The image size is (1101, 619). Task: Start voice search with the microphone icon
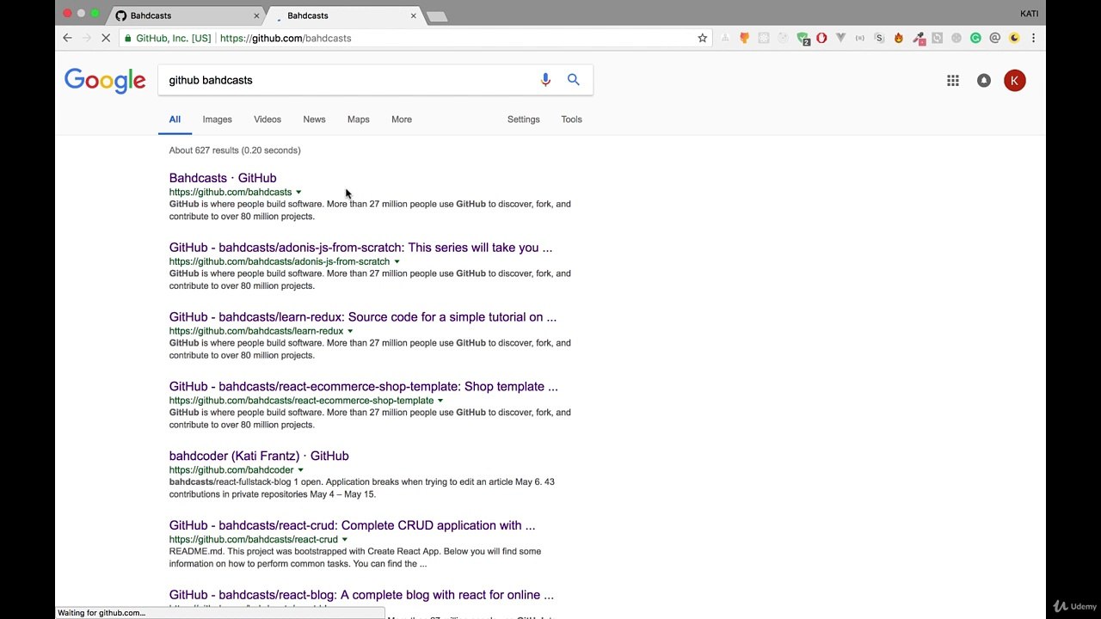click(x=545, y=80)
